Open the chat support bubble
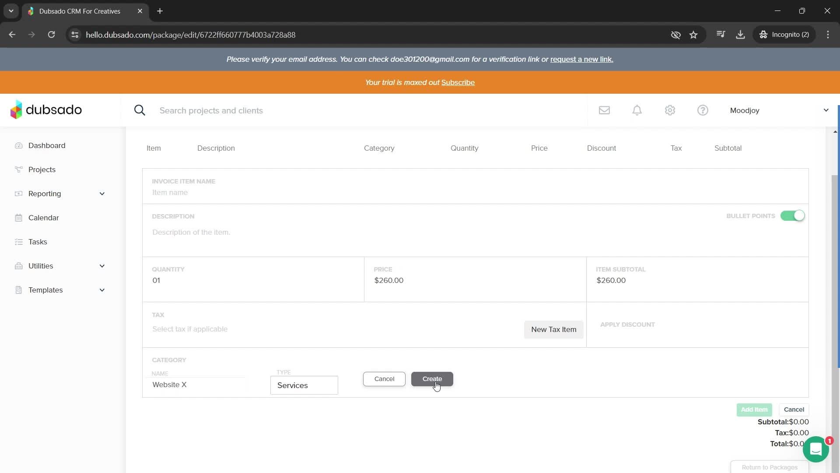This screenshot has width=840, height=473. click(x=816, y=449)
